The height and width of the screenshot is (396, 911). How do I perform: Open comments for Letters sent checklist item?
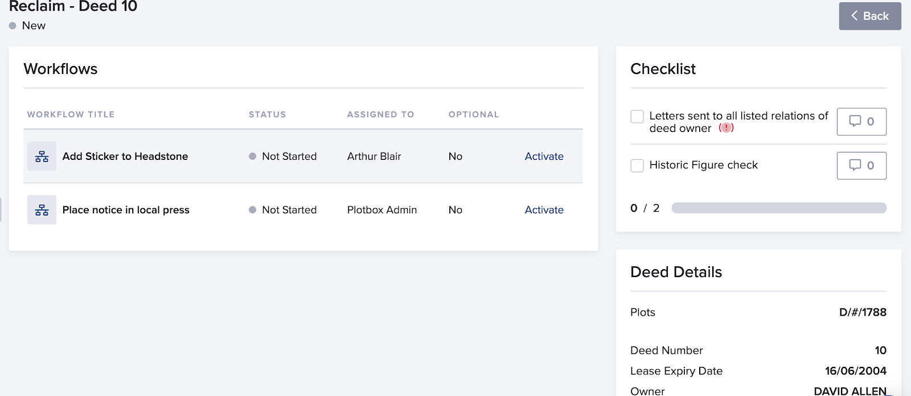click(x=861, y=122)
